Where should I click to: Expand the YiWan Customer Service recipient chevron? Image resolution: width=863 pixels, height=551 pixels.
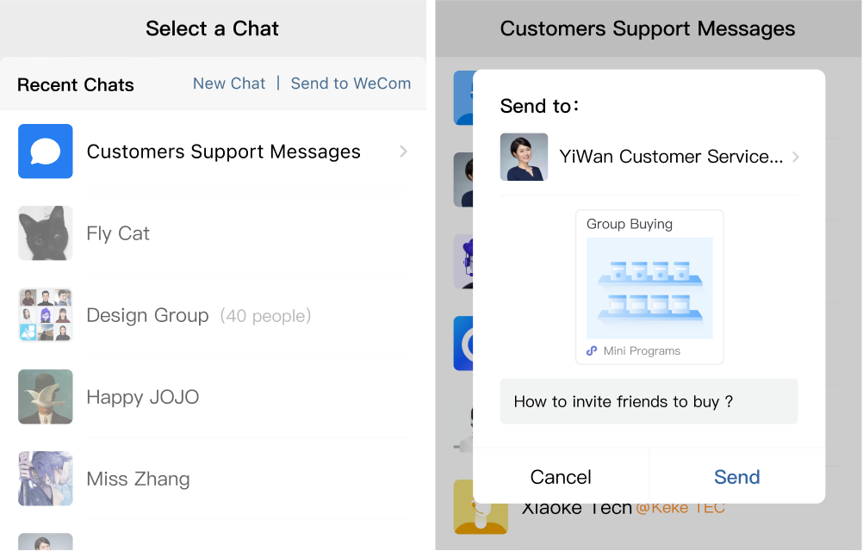tap(795, 157)
